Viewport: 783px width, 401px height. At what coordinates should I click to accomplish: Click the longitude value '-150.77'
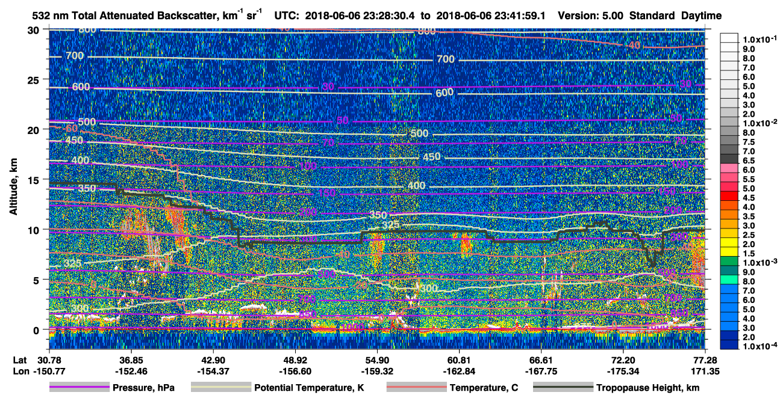click(49, 371)
